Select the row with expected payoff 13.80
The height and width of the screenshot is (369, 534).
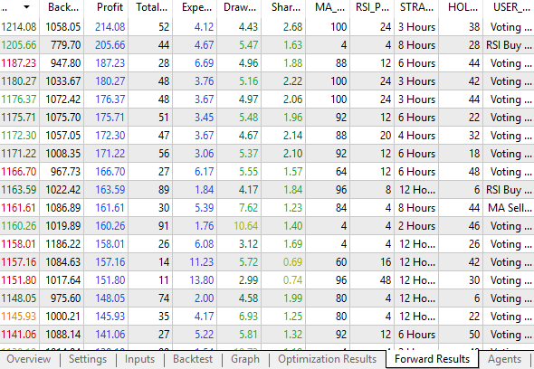[267, 280]
